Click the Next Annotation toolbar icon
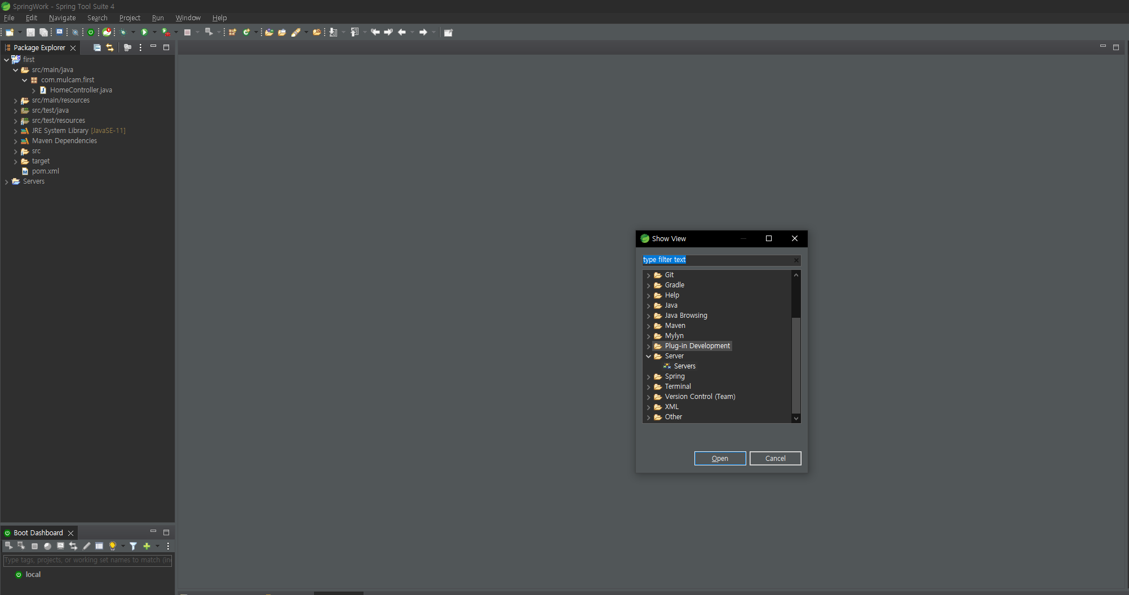The width and height of the screenshot is (1129, 595). coord(333,32)
